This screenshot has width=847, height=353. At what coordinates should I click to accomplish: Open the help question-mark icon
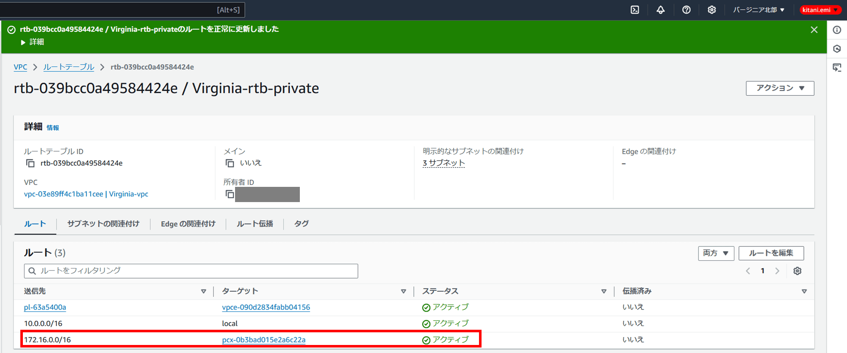point(686,10)
